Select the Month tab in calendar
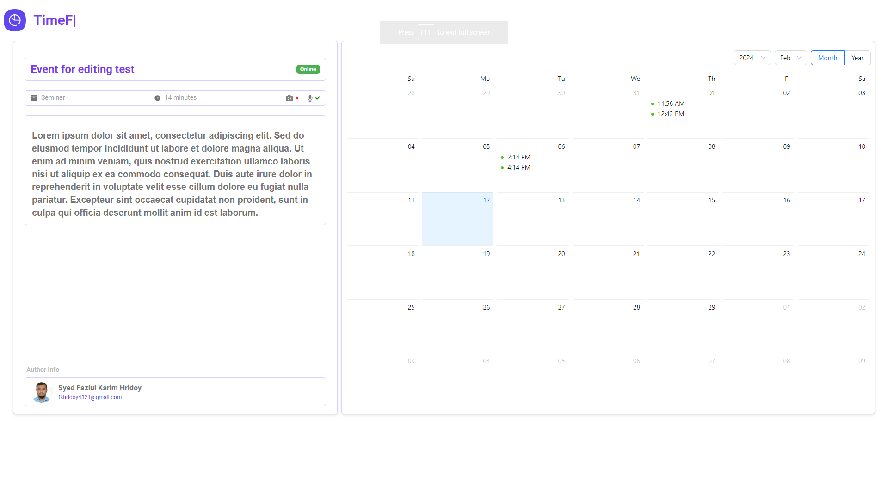This screenshot has width=888, height=499. 827,57
